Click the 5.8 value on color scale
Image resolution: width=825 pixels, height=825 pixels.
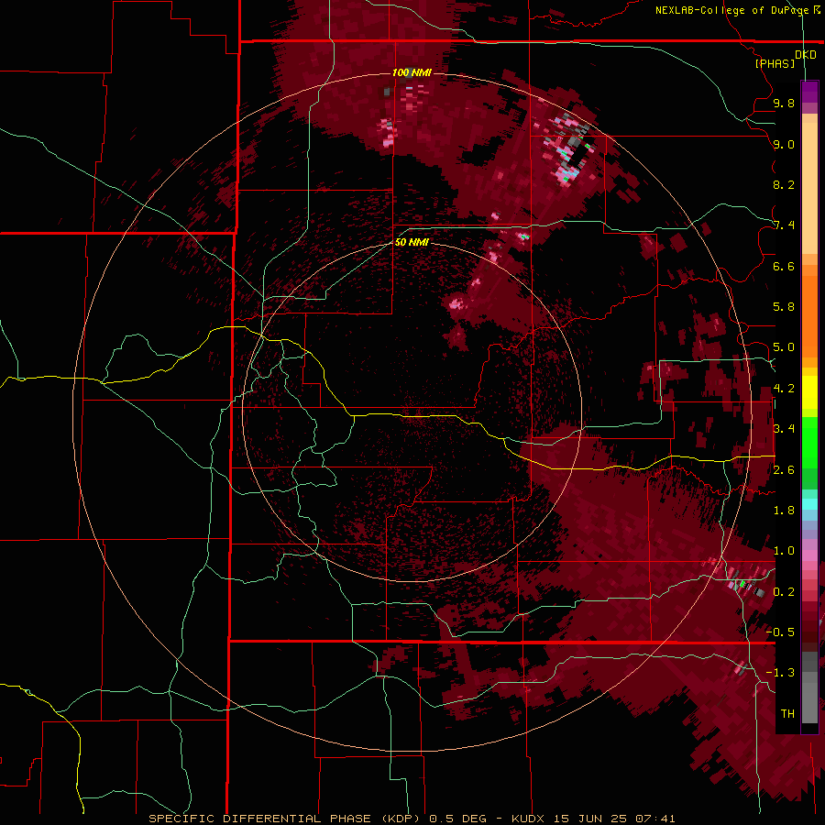point(784,307)
